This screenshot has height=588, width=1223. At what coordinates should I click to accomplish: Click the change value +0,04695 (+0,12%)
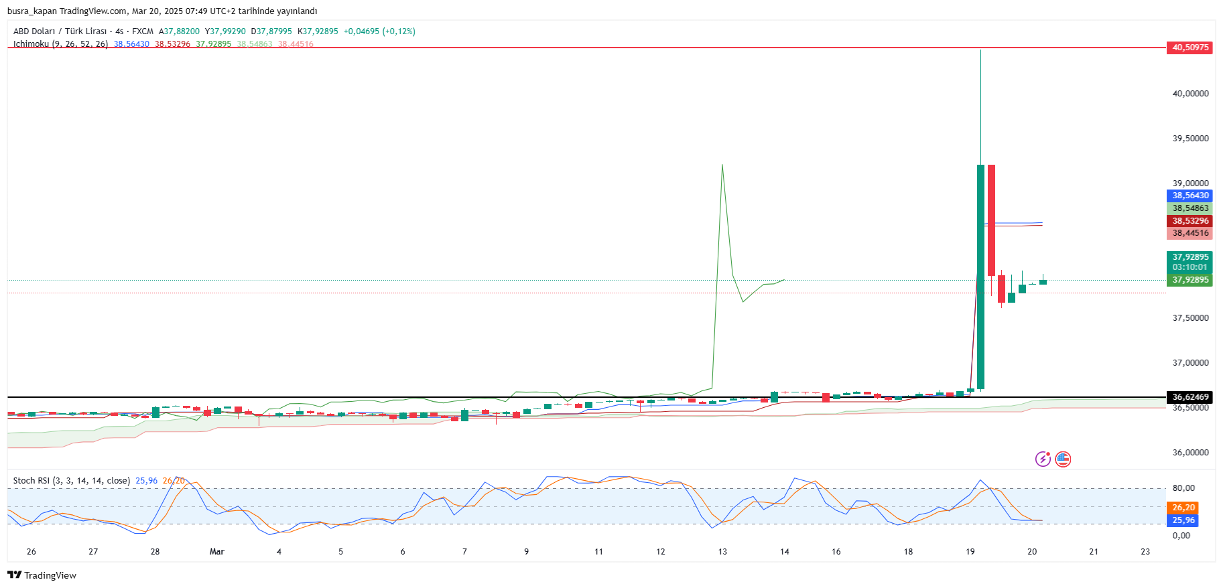click(x=379, y=31)
